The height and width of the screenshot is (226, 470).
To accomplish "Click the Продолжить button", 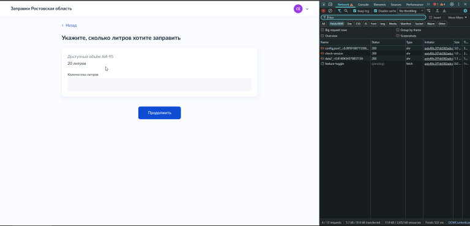I will pos(160,113).
